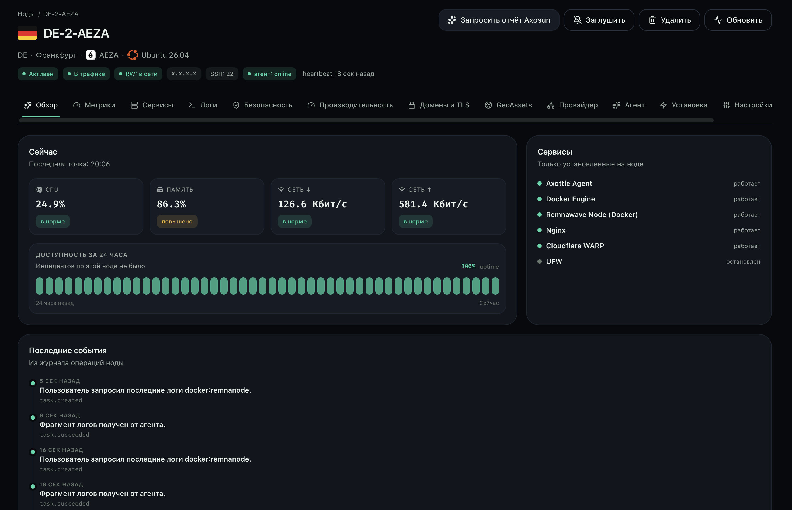Request the Axosun report
792x510 pixels.
pos(499,20)
